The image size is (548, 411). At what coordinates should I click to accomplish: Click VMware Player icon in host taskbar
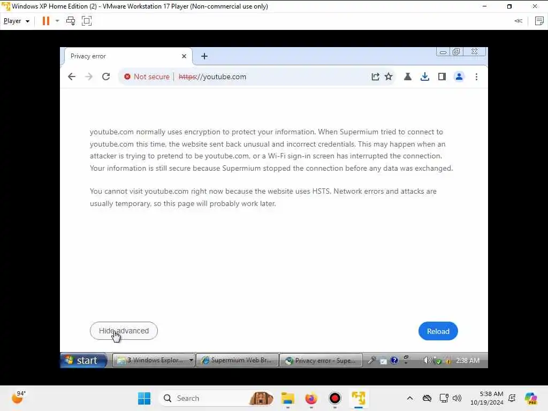pyautogui.click(x=359, y=398)
